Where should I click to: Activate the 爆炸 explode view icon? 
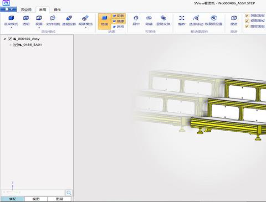(182, 18)
